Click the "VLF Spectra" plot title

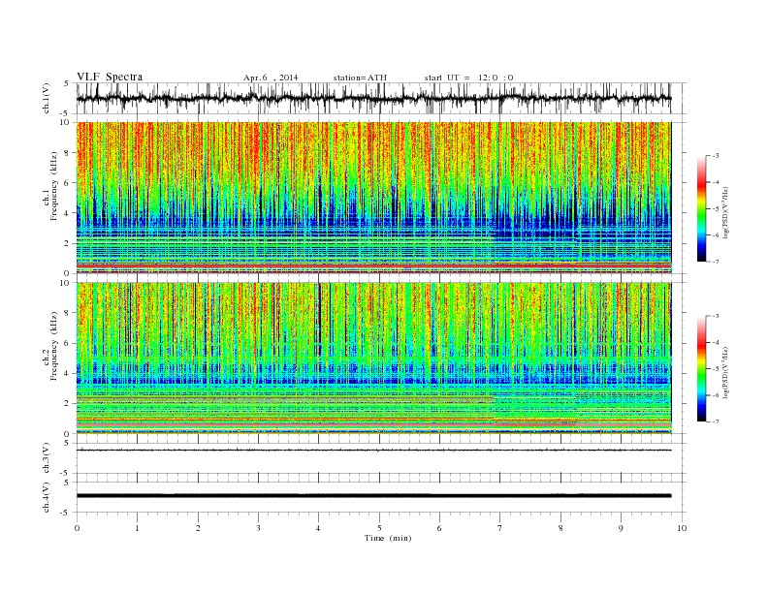tap(110, 77)
